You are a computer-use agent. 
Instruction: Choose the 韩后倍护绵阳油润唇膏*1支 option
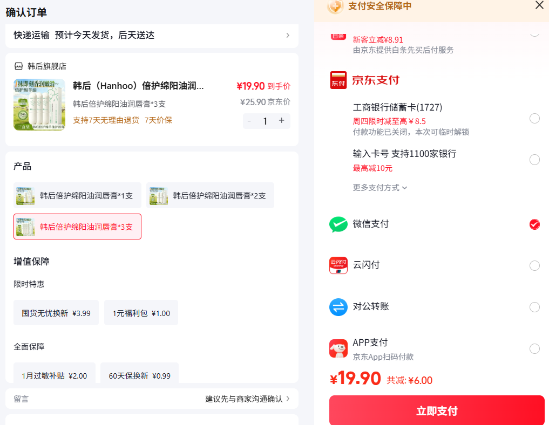pos(77,196)
